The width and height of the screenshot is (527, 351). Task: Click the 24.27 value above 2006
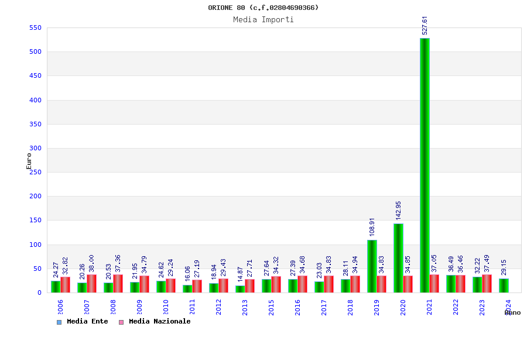click(56, 270)
